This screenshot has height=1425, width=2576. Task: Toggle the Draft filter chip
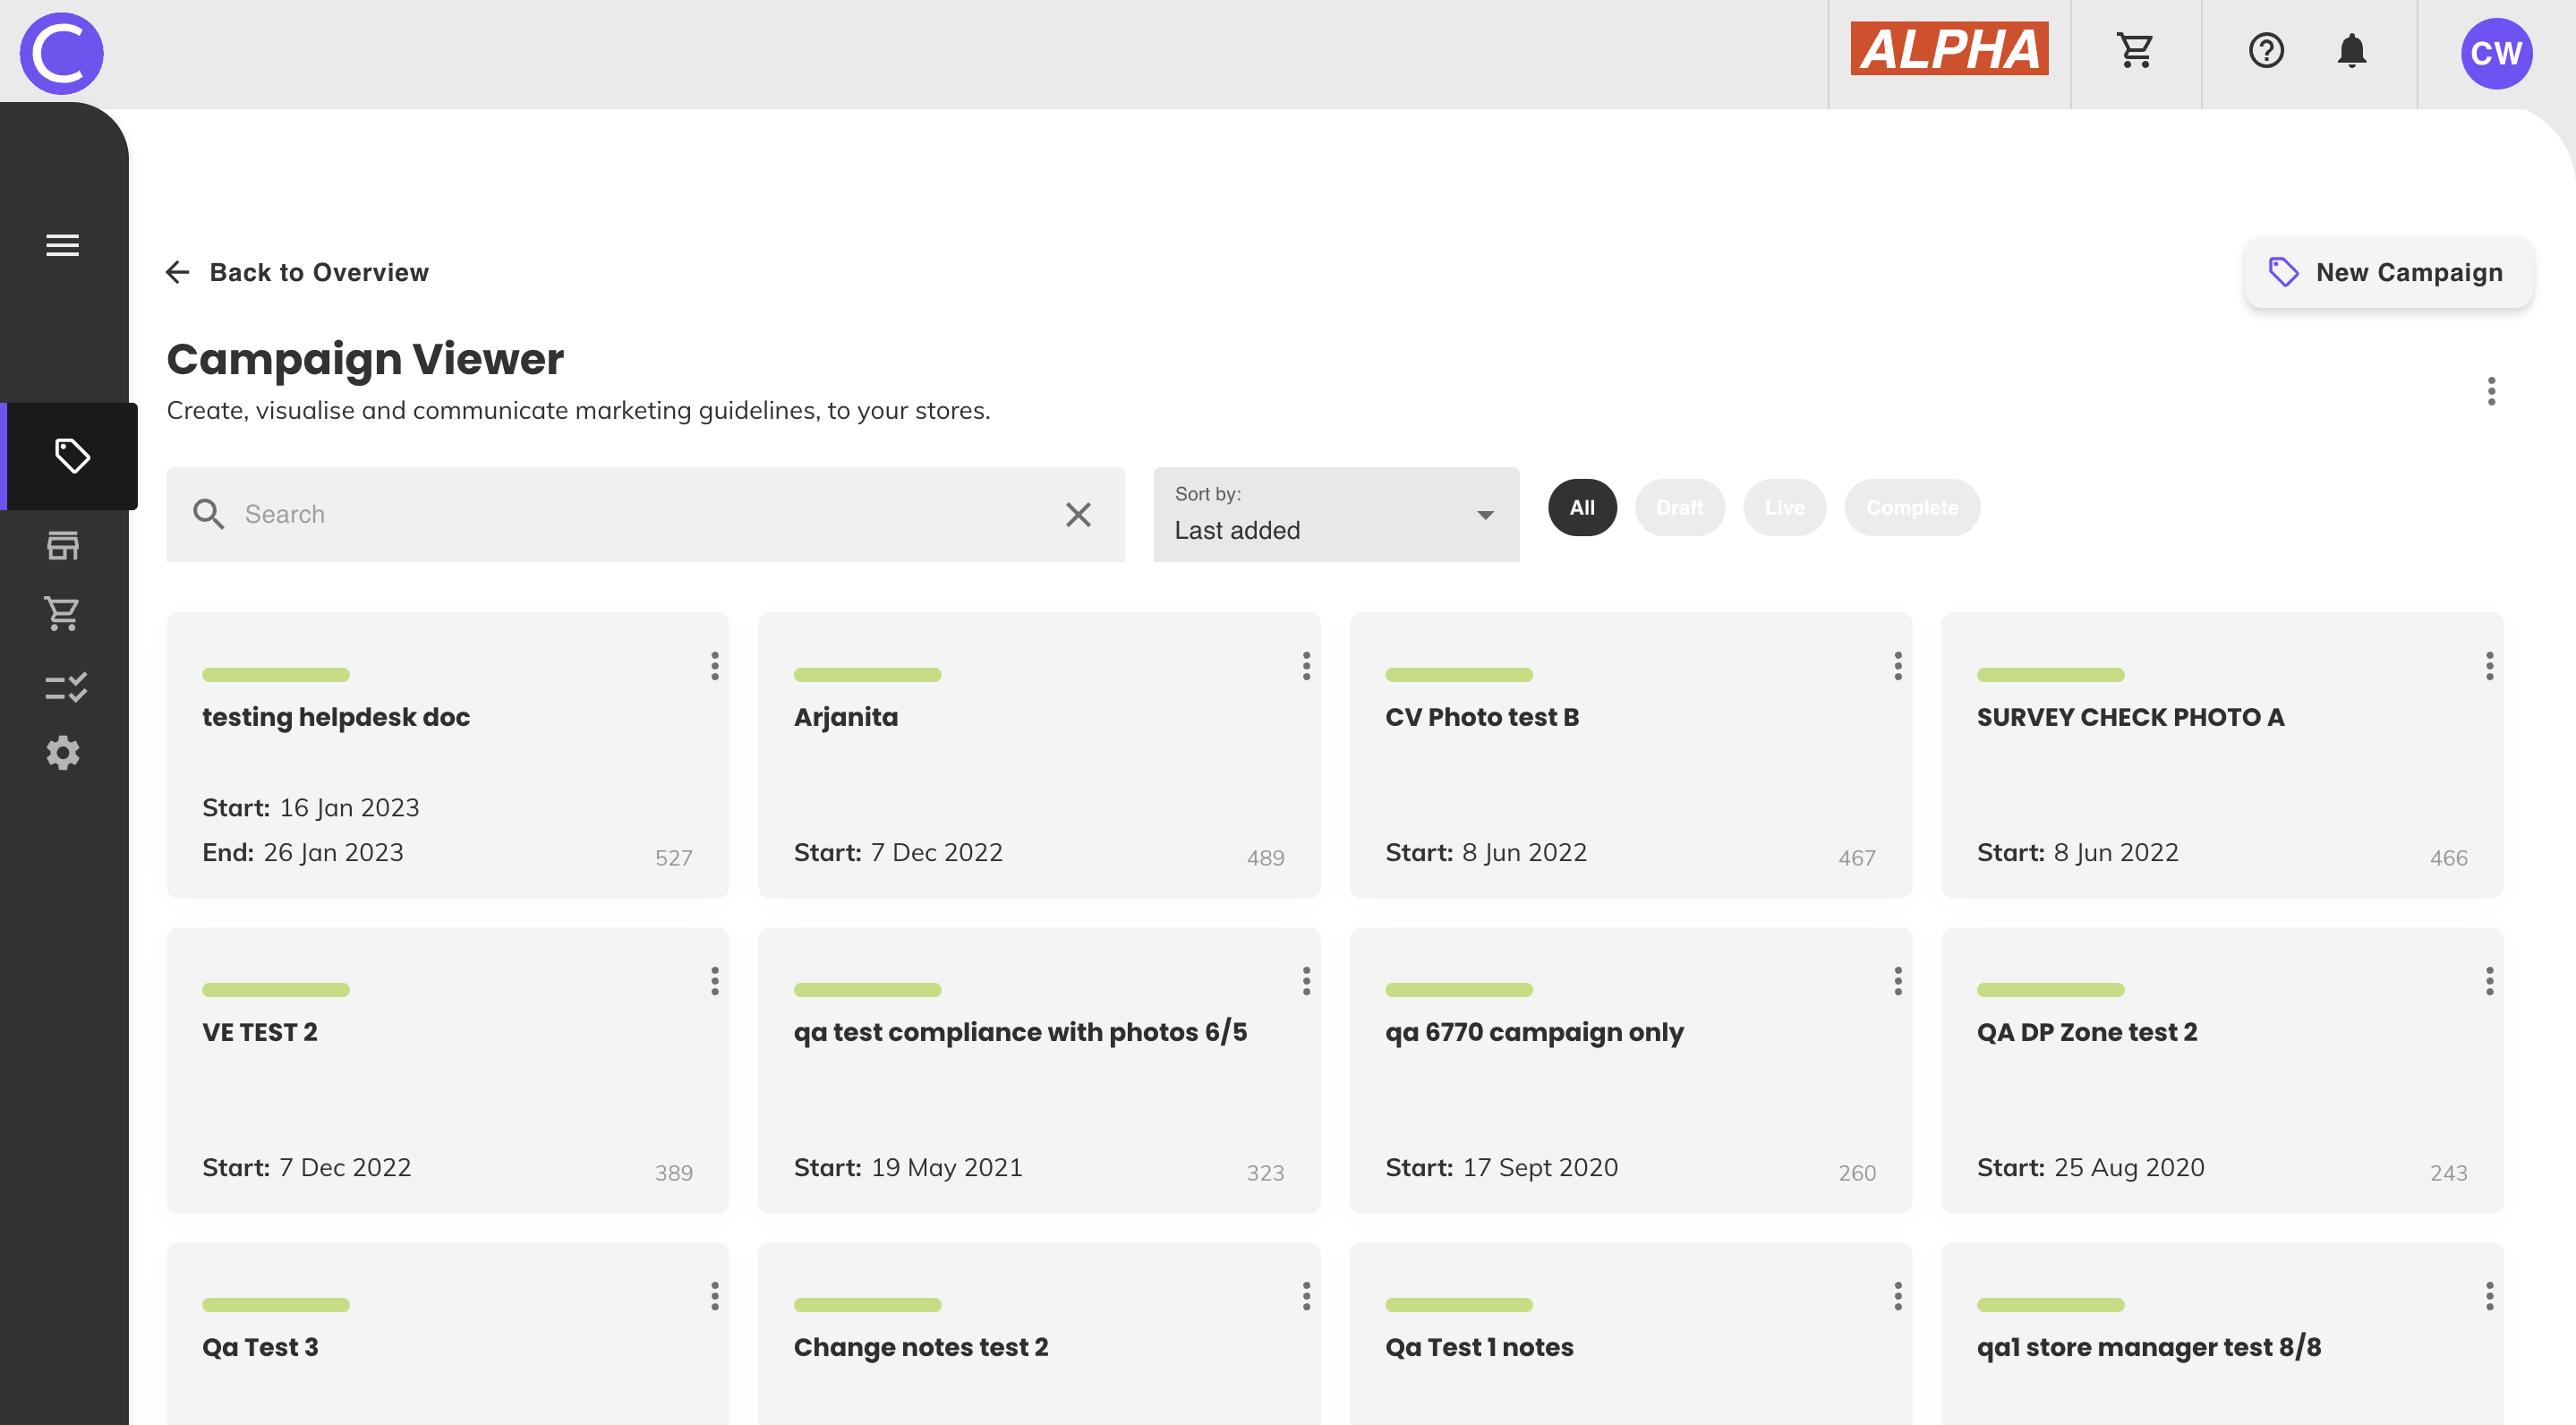click(x=1679, y=508)
